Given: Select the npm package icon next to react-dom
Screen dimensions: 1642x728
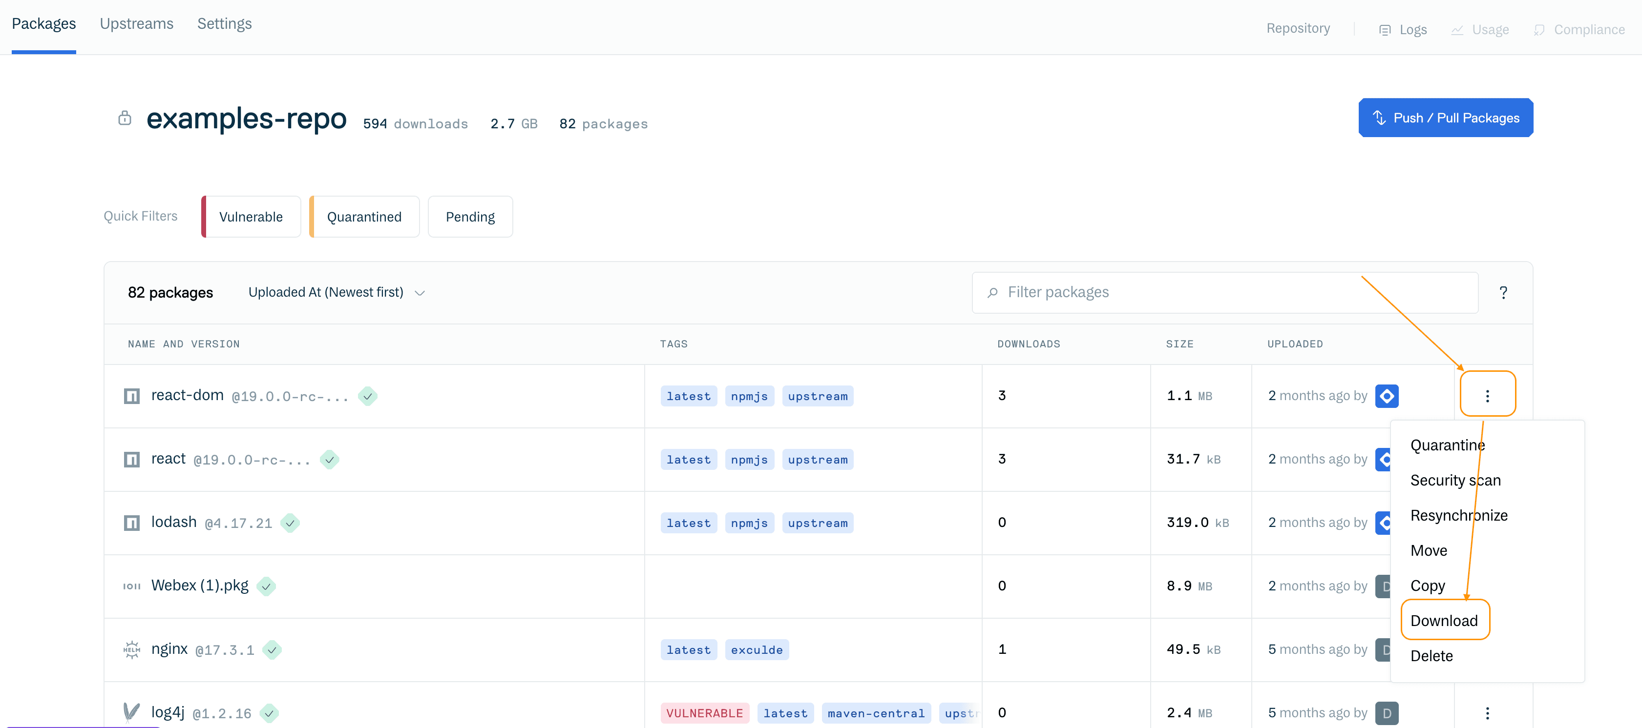Looking at the screenshot, I should pyautogui.click(x=131, y=396).
